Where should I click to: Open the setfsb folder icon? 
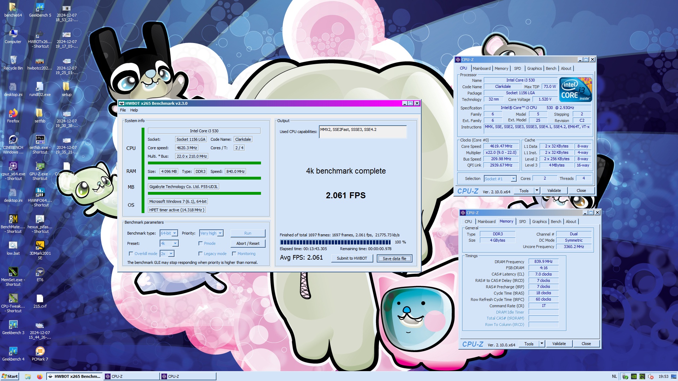pos(40,116)
